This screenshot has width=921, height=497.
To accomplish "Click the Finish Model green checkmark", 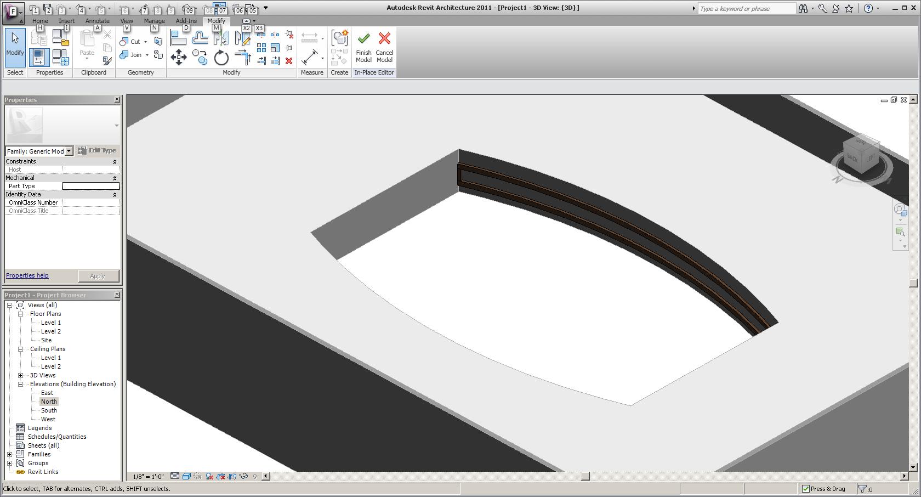I will click(363, 39).
